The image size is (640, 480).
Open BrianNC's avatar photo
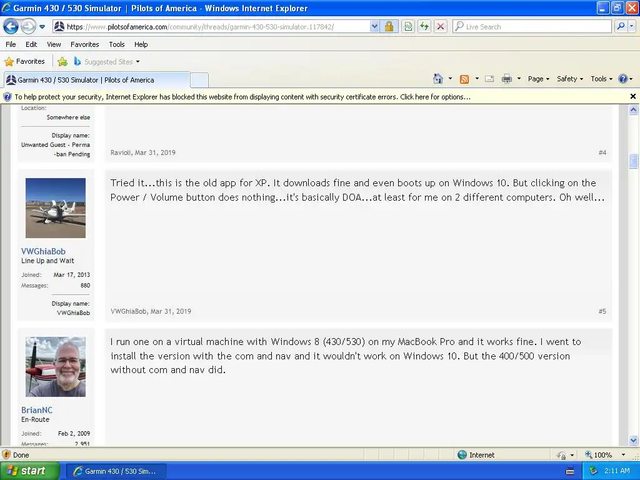pos(56,366)
